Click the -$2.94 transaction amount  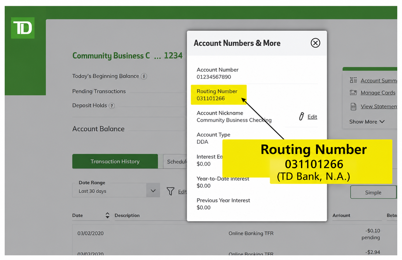[373, 252]
